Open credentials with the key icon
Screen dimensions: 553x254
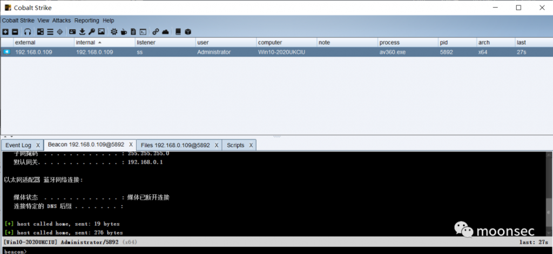point(91,32)
